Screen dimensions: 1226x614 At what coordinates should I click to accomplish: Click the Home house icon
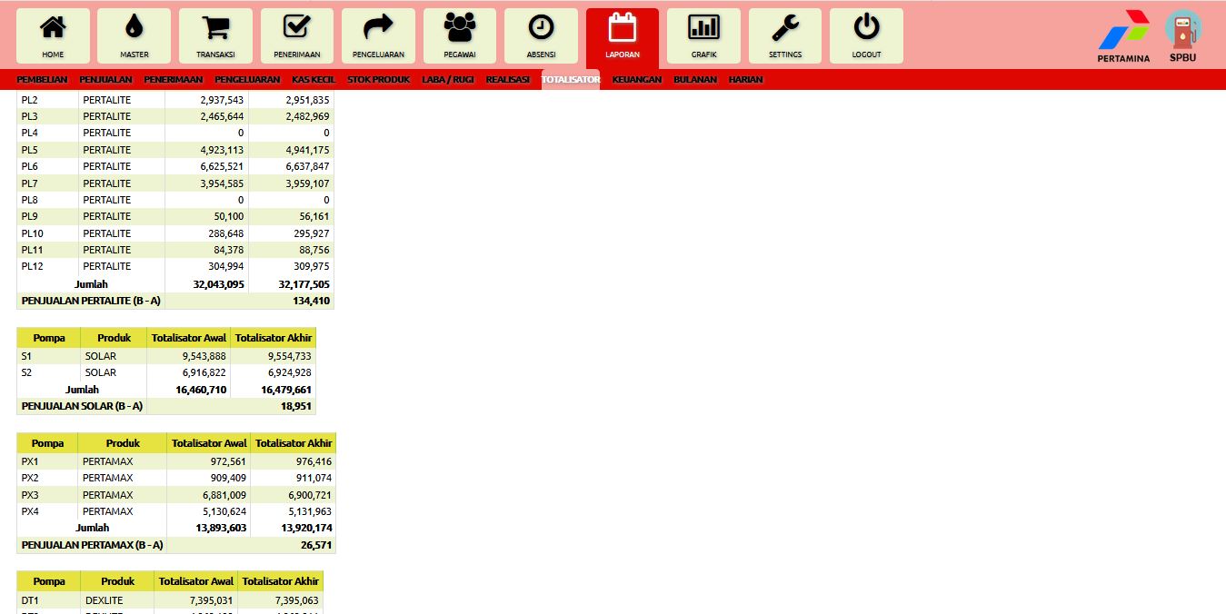coord(53,28)
